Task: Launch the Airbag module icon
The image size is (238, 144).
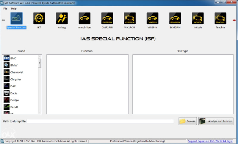Action: click(62, 18)
